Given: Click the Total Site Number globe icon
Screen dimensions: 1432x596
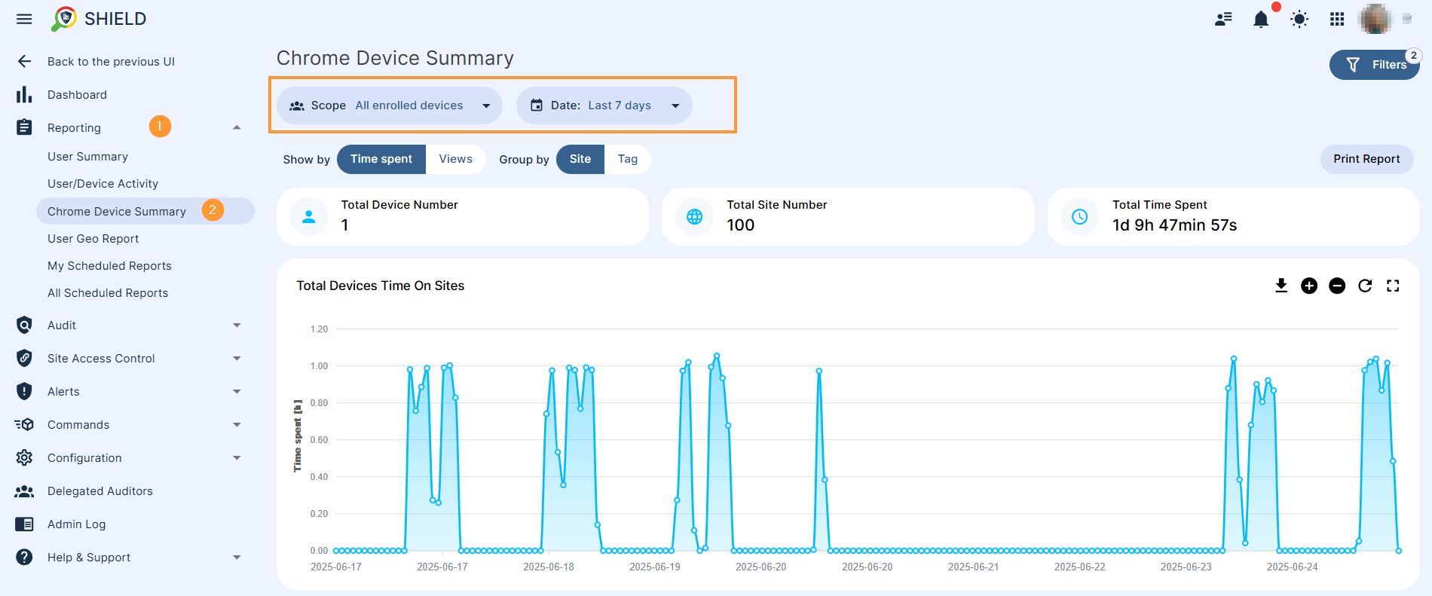Looking at the screenshot, I should [694, 217].
